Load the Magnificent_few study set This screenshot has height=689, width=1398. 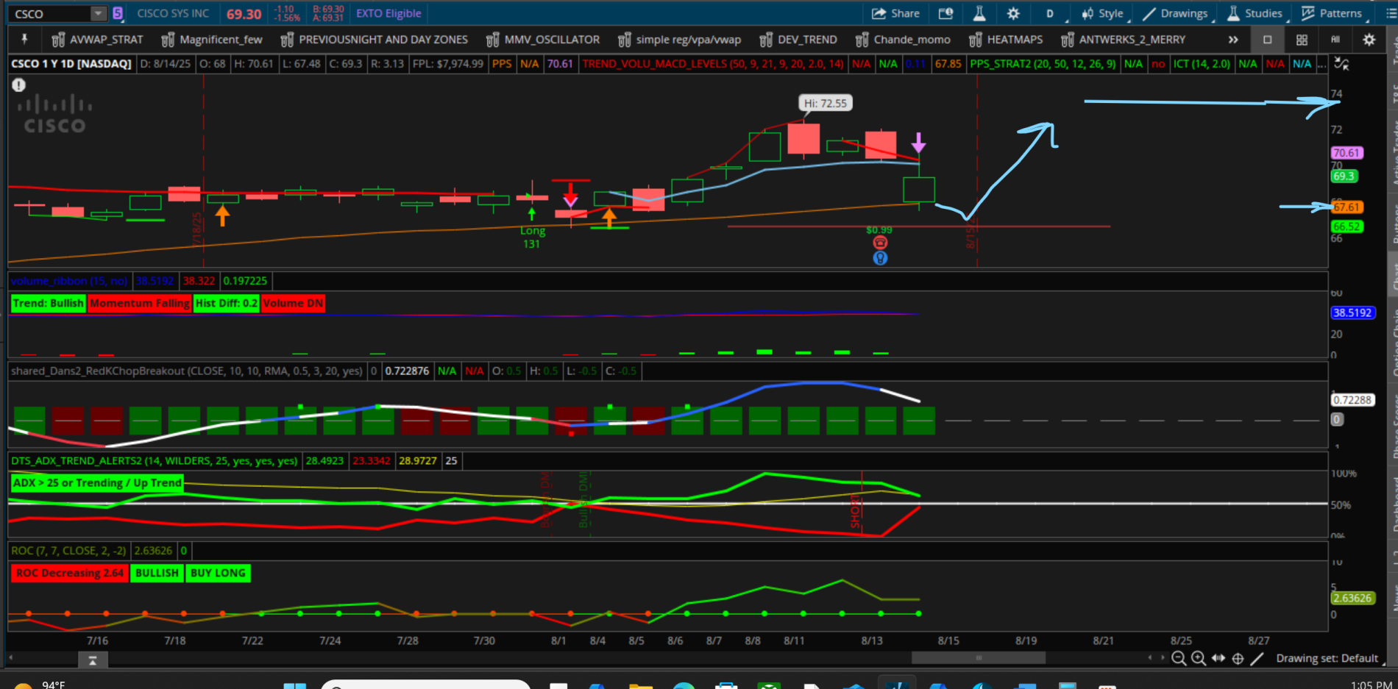point(212,40)
